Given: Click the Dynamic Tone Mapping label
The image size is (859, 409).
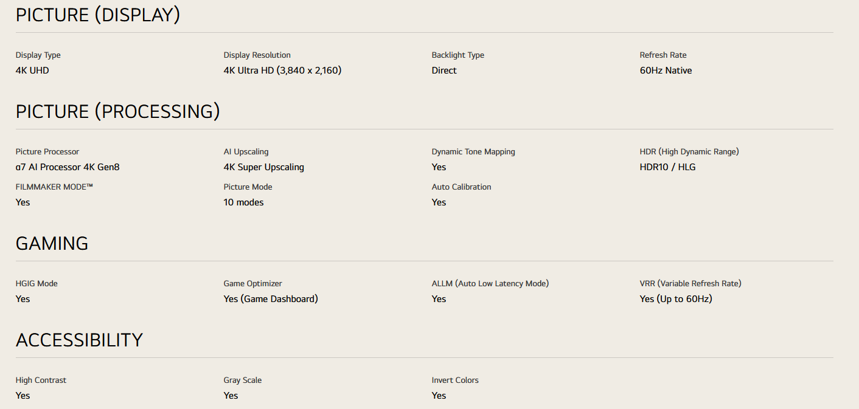Looking at the screenshot, I should click(473, 152).
